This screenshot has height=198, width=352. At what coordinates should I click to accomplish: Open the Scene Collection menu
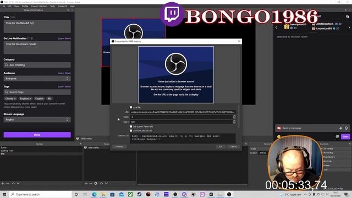(x=39, y=6)
